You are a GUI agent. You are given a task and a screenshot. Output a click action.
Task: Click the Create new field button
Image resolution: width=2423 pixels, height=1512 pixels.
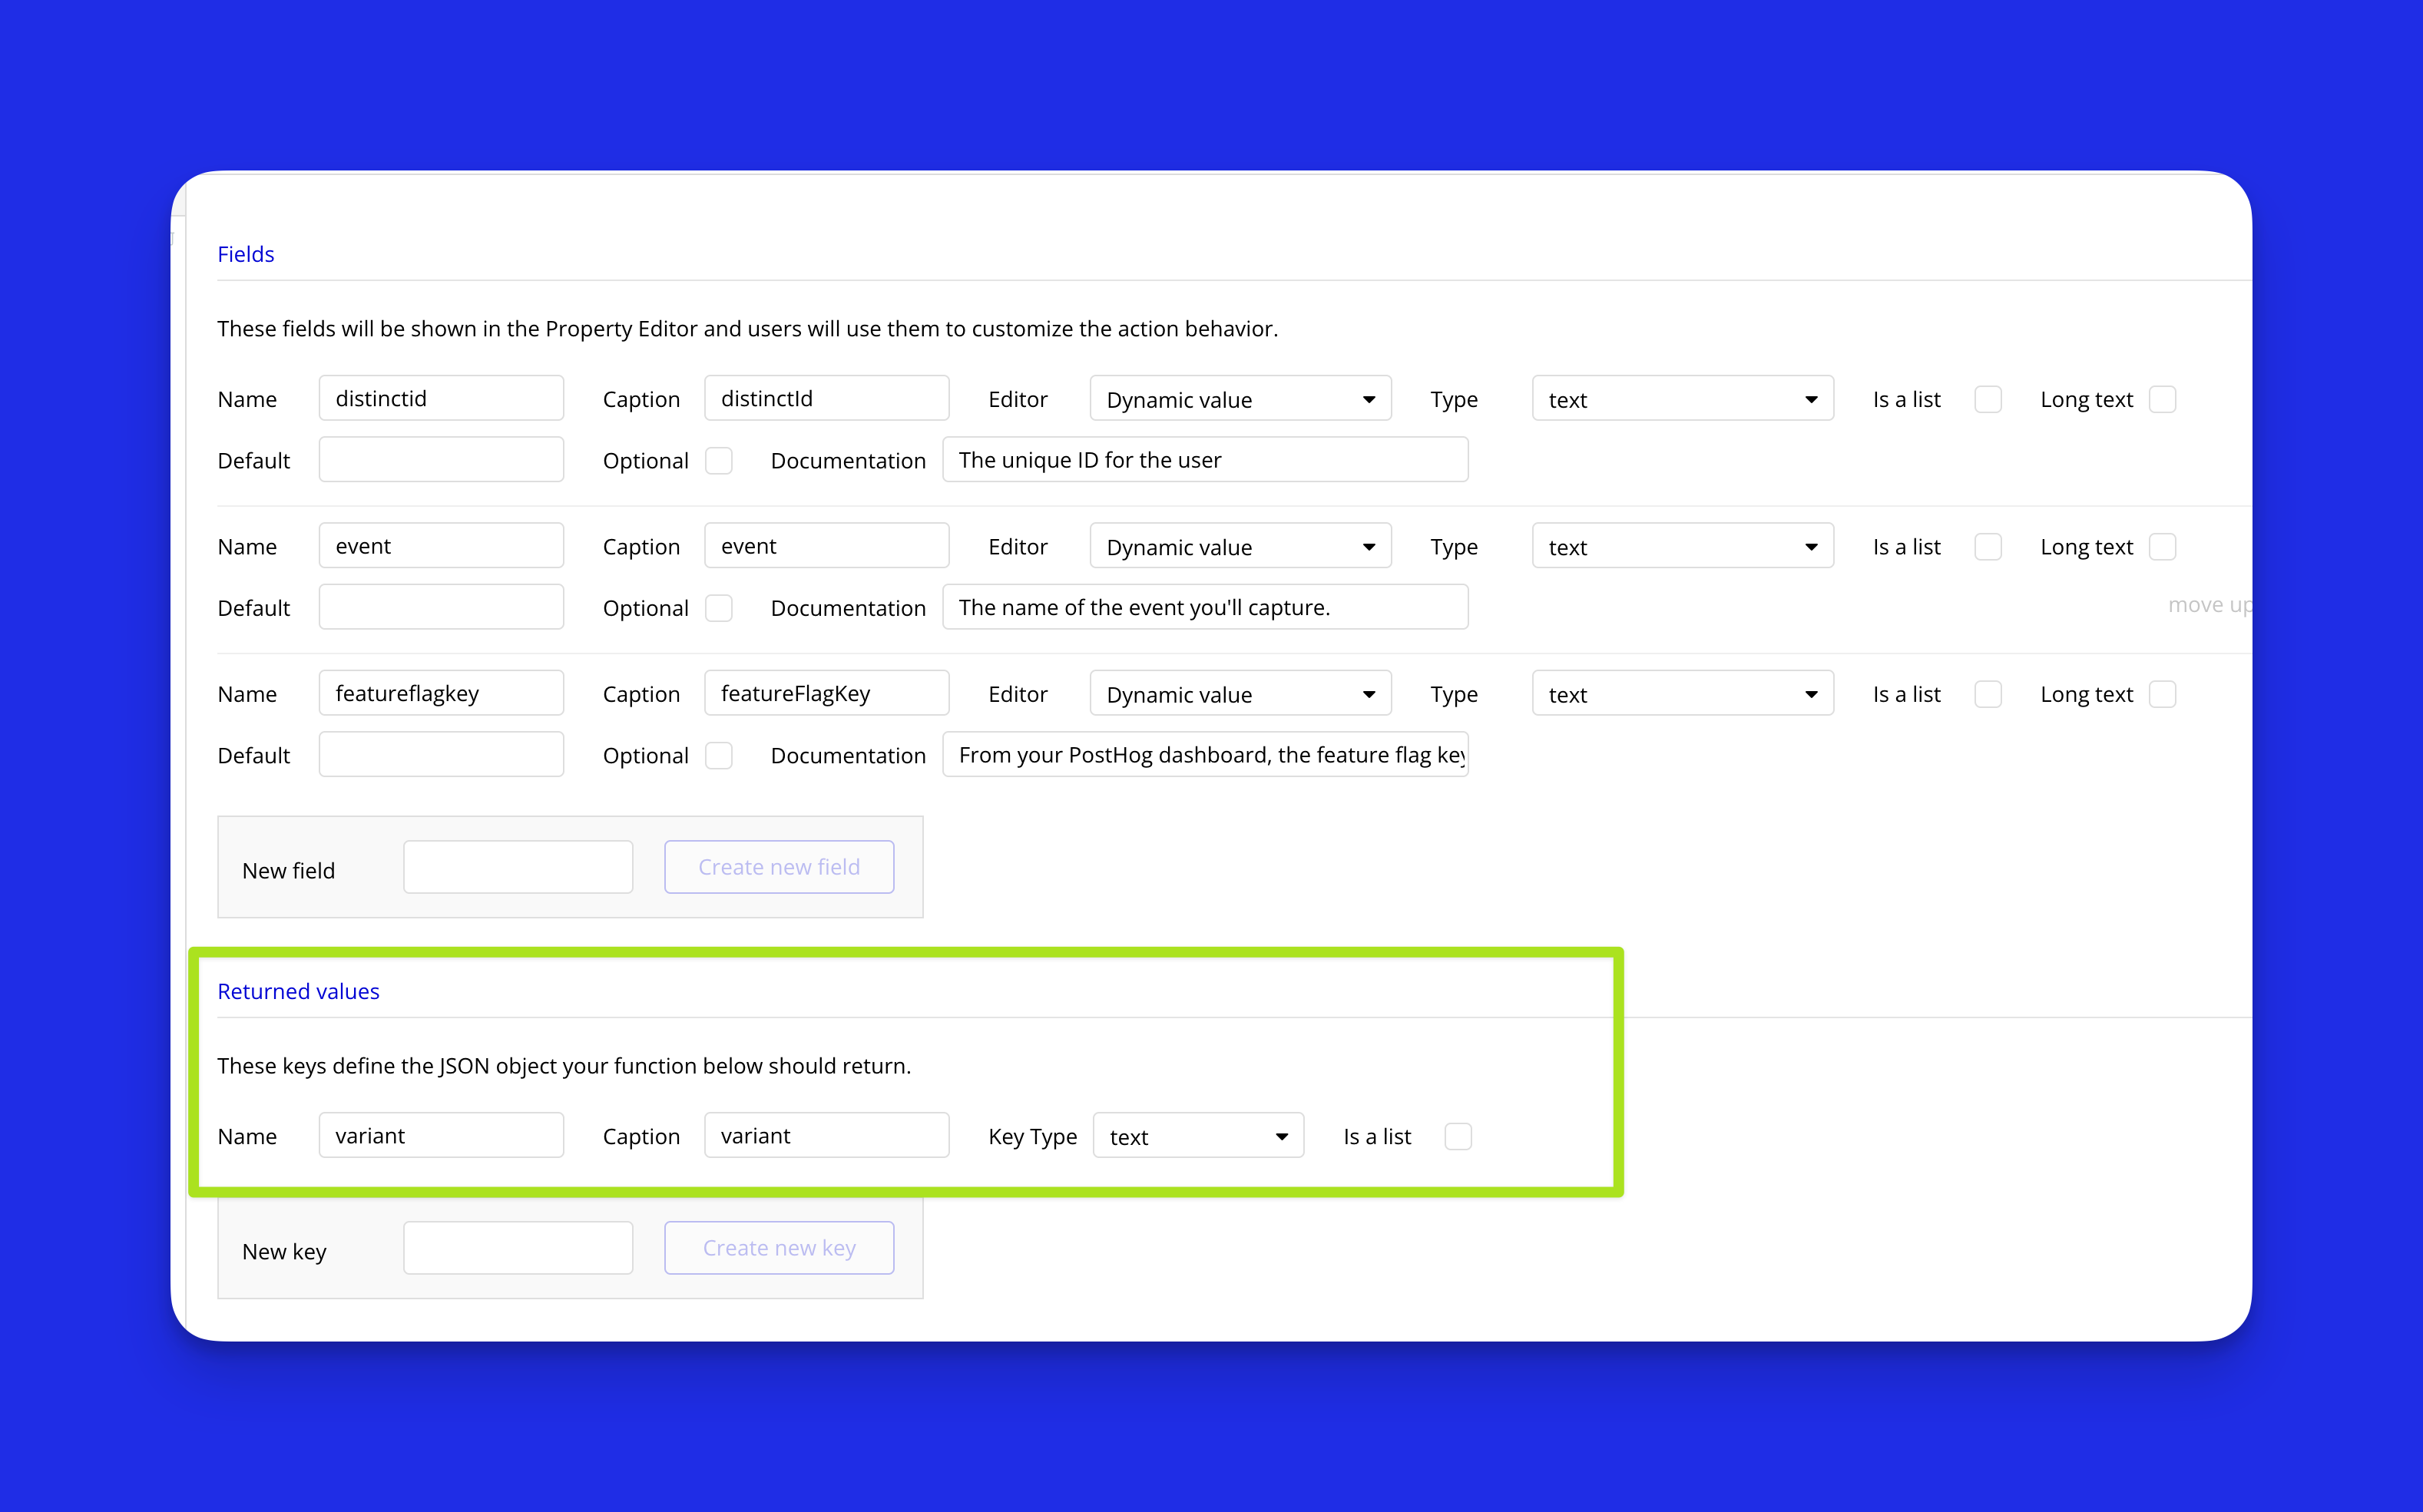(x=779, y=867)
